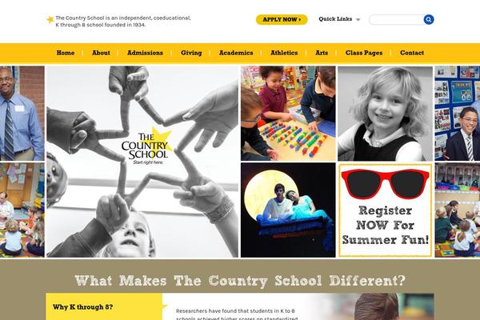Select Admissions in the navigation bar
The image size is (480, 320).
(145, 53)
